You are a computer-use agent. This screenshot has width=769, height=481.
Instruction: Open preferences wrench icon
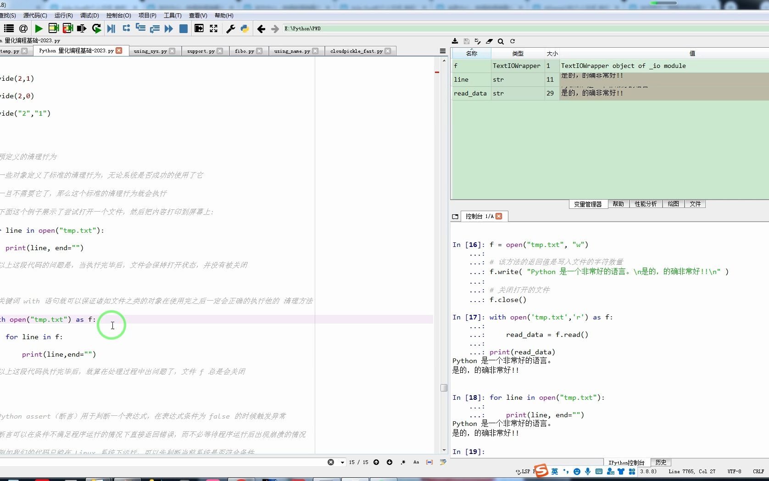(x=231, y=28)
